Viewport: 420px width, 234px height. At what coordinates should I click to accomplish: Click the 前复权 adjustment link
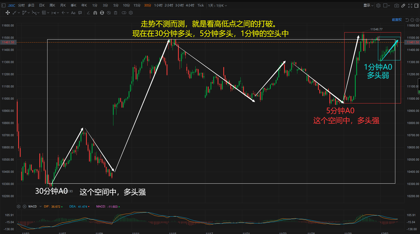397,20
